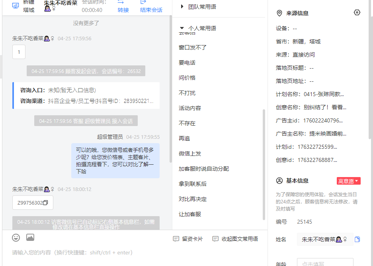This screenshot has height=266, width=373.
Task: Click the location pin icon beside 来源信息
Action: tap(279, 13)
